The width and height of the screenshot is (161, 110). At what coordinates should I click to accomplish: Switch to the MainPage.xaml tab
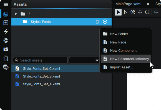pos(128,4)
